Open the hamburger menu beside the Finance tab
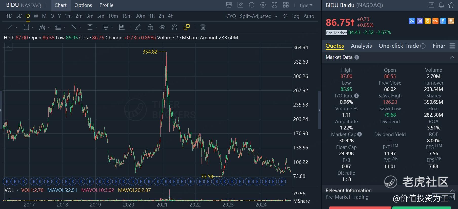 coord(452,46)
